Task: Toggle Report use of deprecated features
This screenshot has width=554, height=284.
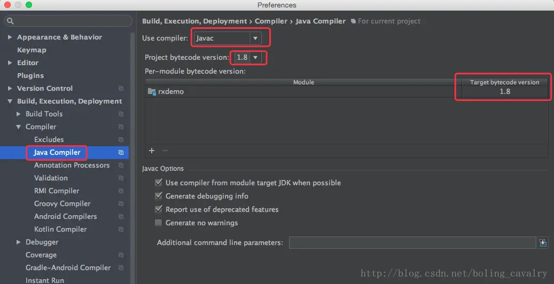Action: coord(158,209)
